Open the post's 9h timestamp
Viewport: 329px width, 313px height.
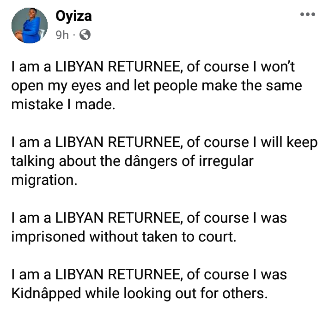click(x=62, y=35)
